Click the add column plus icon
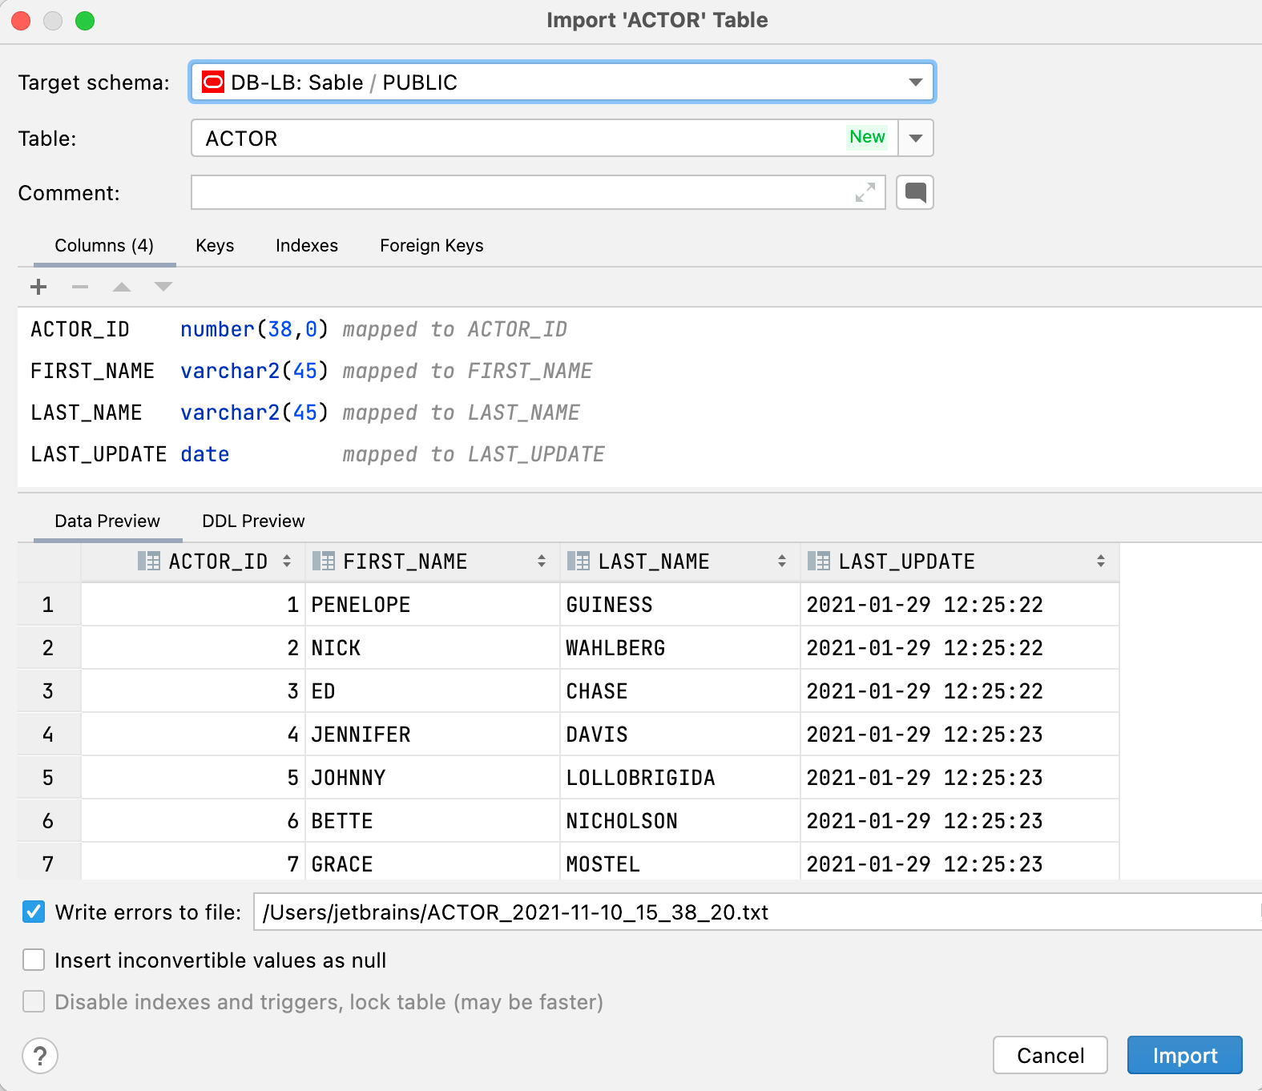 38,287
